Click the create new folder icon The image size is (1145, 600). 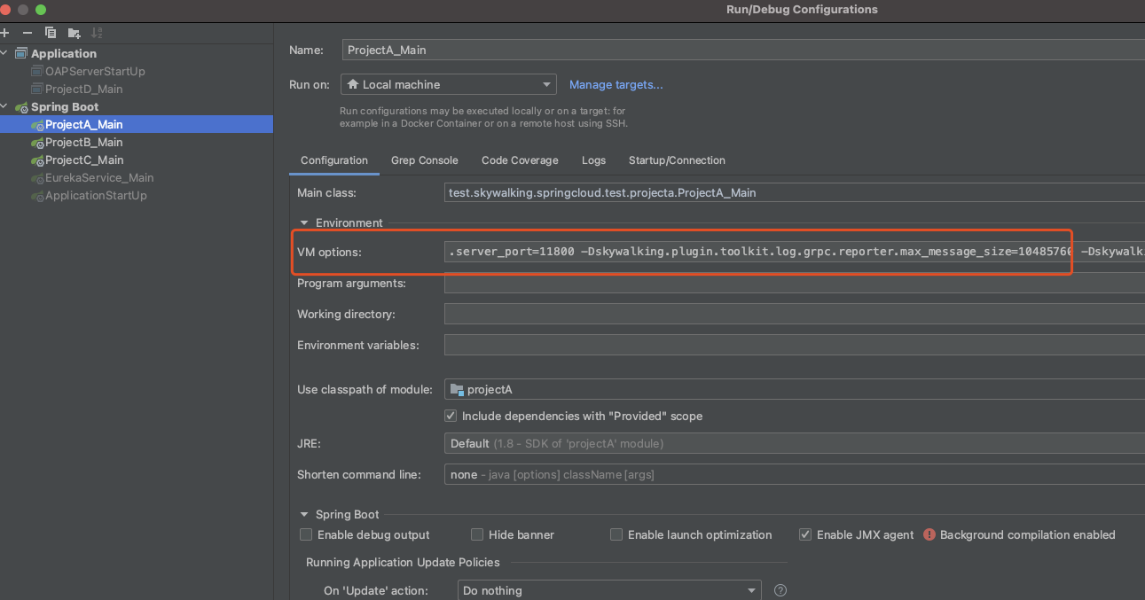[x=74, y=33]
